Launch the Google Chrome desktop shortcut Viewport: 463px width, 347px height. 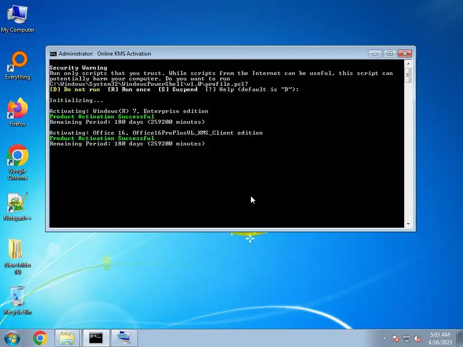(x=18, y=162)
